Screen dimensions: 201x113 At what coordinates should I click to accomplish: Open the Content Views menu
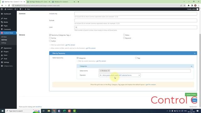point(8,33)
